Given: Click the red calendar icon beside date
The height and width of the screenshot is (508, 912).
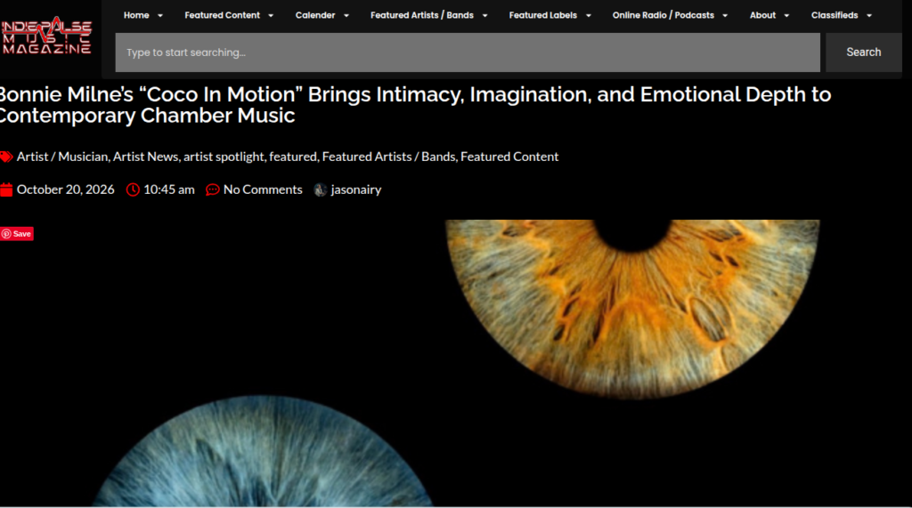Looking at the screenshot, I should pos(6,190).
